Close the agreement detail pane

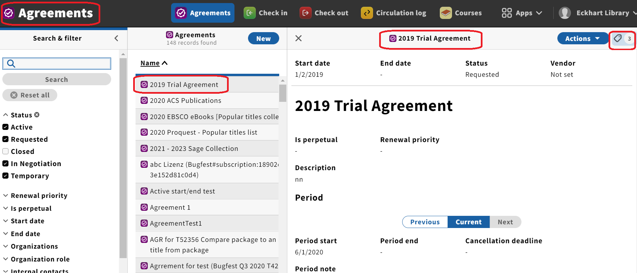(x=299, y=38)
